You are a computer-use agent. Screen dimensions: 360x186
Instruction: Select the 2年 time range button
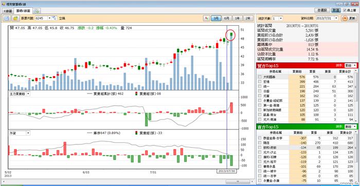(248, 18)
